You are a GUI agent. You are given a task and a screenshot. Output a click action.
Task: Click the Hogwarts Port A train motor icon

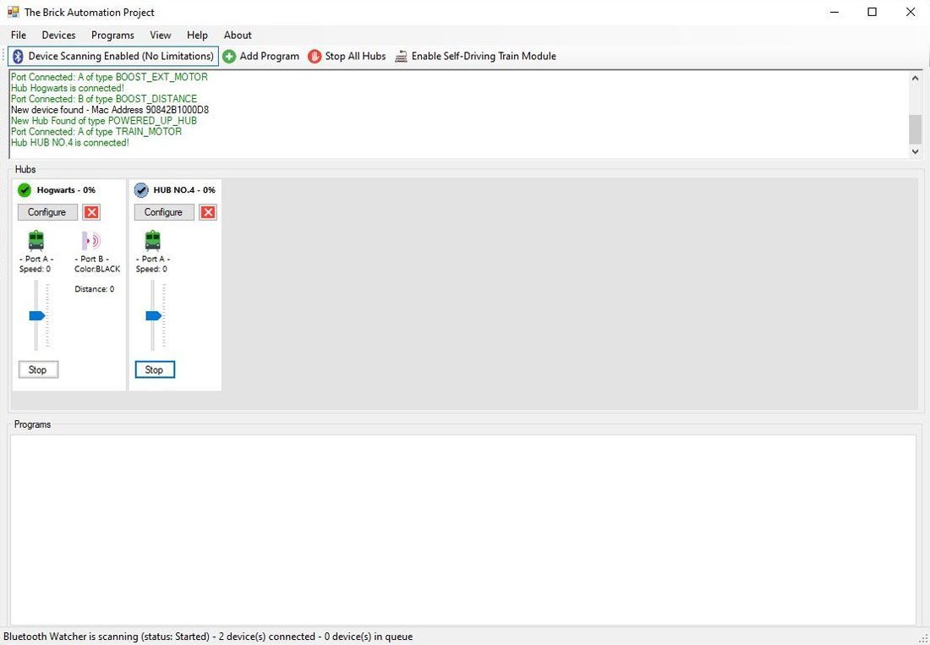pos(36,241)
